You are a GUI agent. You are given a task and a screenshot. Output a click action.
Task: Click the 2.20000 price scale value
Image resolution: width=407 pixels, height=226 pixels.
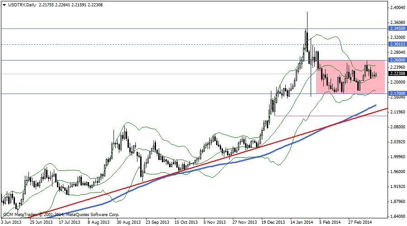click(x=398, y=82)
